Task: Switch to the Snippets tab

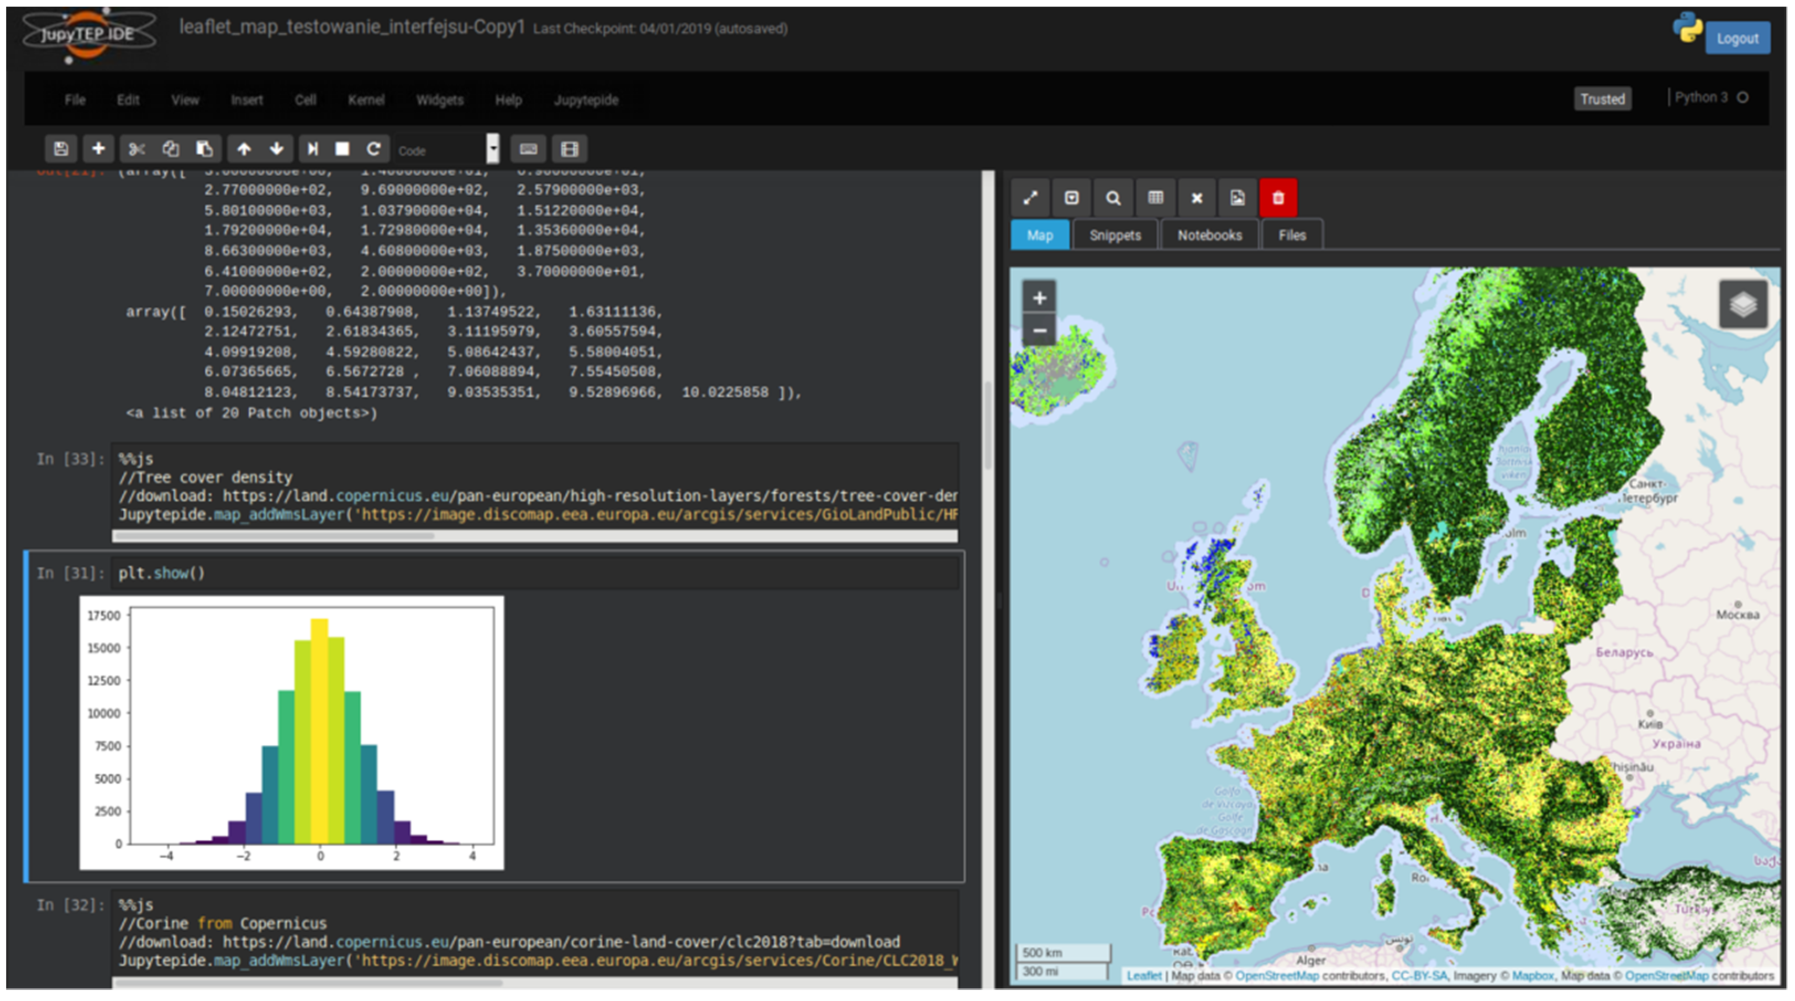Action: (1115, 235)
